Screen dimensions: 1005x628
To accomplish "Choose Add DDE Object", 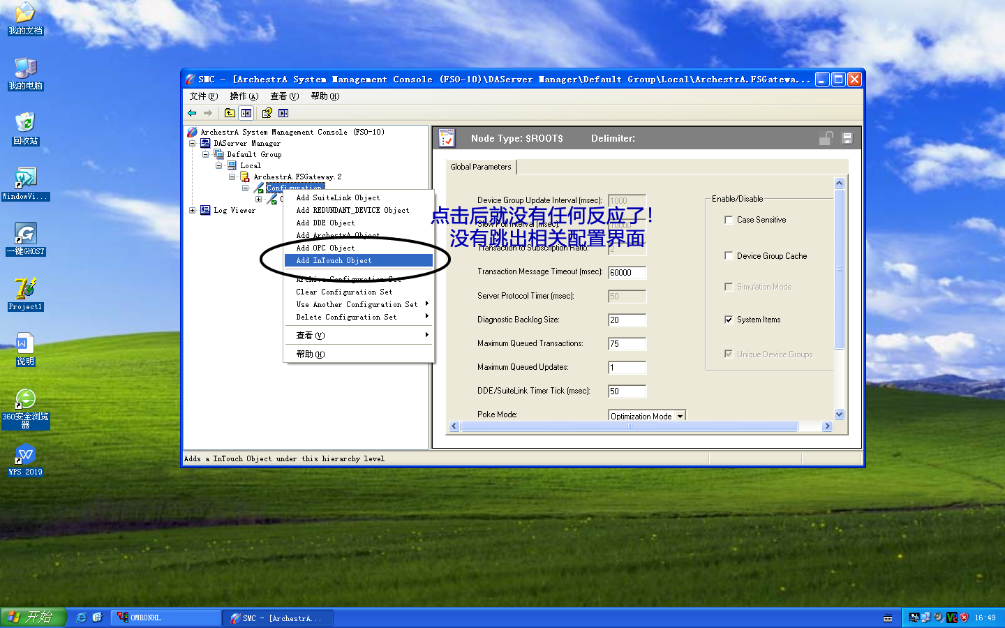I will coord(359,223).
